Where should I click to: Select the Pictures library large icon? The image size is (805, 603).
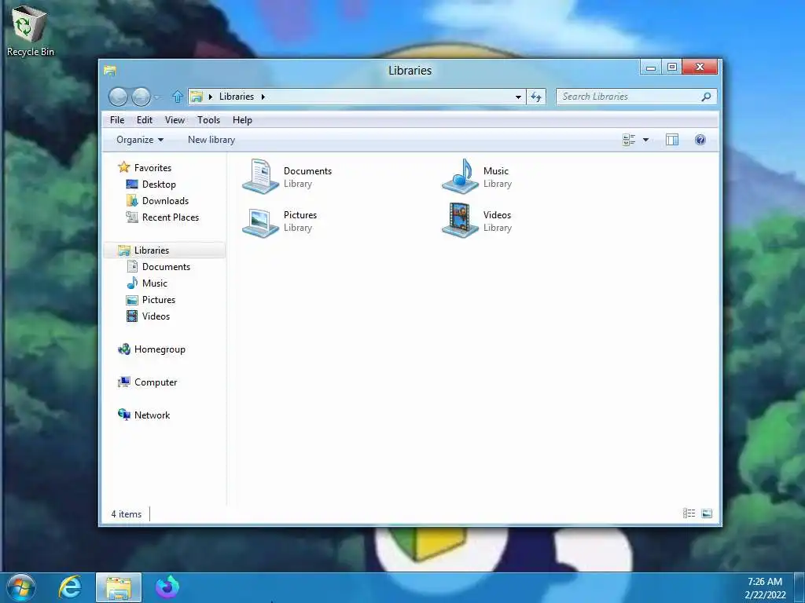click(261, 221)
